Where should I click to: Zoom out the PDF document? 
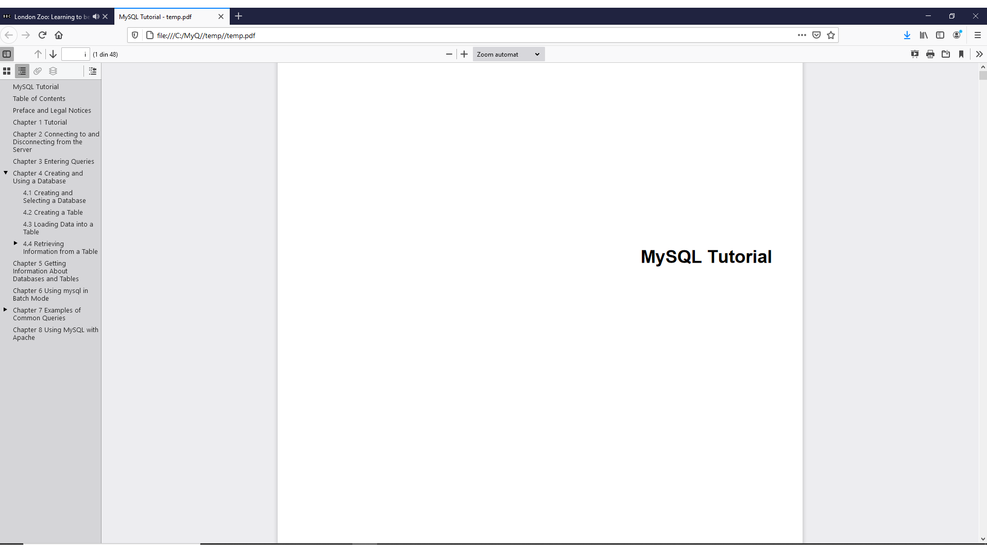pos(449,54)
